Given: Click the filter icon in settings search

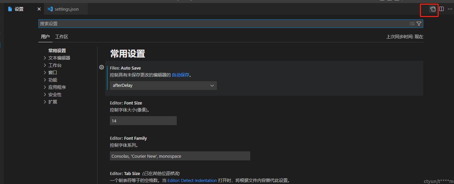Looking at the screenshot, I should (x=419, y=24).
